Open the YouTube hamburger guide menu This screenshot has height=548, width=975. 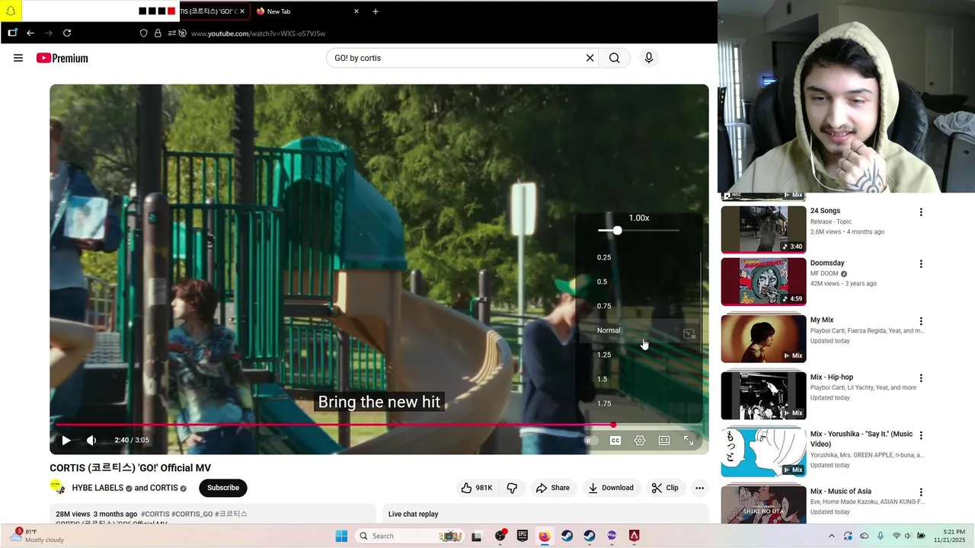(x=18, y=58)
